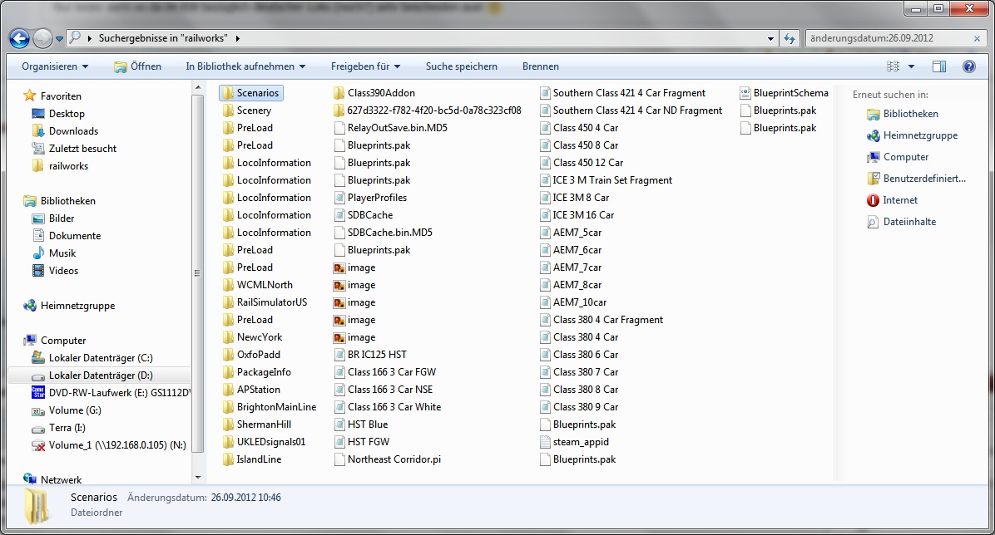Select BR IC125 HST file
The height and width of the screenshot is (535, 995).
tap(370, 355)
